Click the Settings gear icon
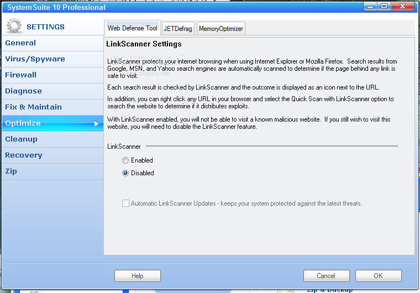420x293 pixels. [14, 26]
